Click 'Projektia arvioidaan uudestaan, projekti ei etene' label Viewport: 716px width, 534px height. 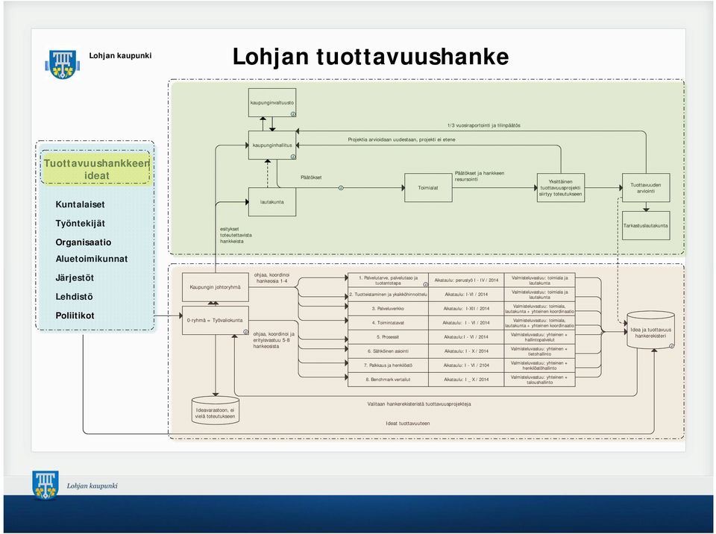coord(401,139)
